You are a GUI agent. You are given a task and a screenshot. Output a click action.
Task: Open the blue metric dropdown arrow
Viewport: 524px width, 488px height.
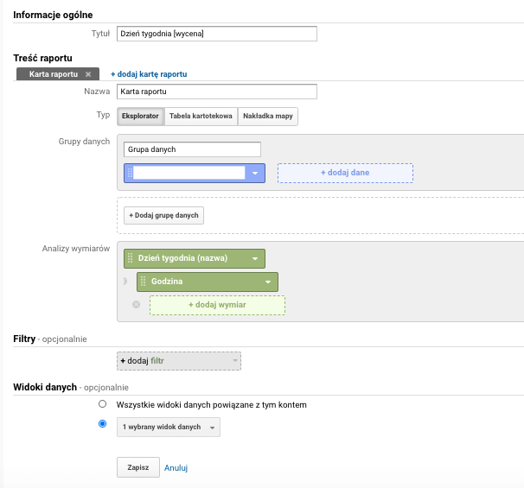point(256,173)
